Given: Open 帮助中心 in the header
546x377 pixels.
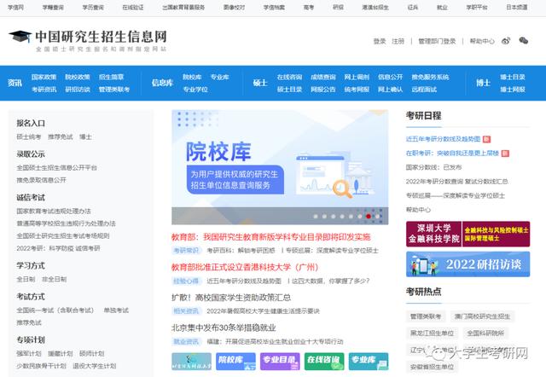Looking at the screenshot, I should click(x=482, y=41).
